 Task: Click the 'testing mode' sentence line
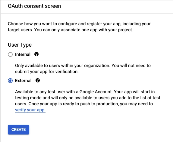(x=88, y=98)
